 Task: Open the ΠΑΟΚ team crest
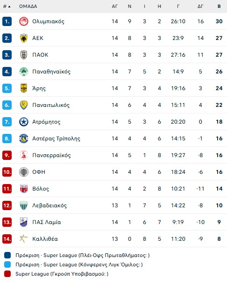click(x=24, y=55)
